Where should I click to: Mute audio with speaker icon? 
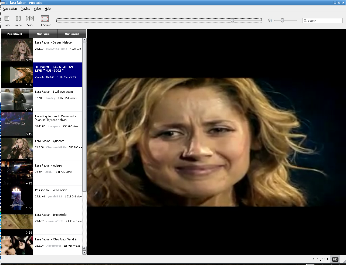270,20
